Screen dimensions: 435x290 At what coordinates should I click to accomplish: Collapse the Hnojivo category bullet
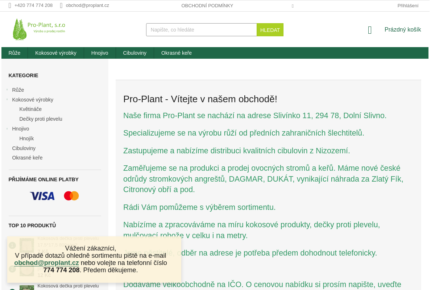click(x=7, y=128)
